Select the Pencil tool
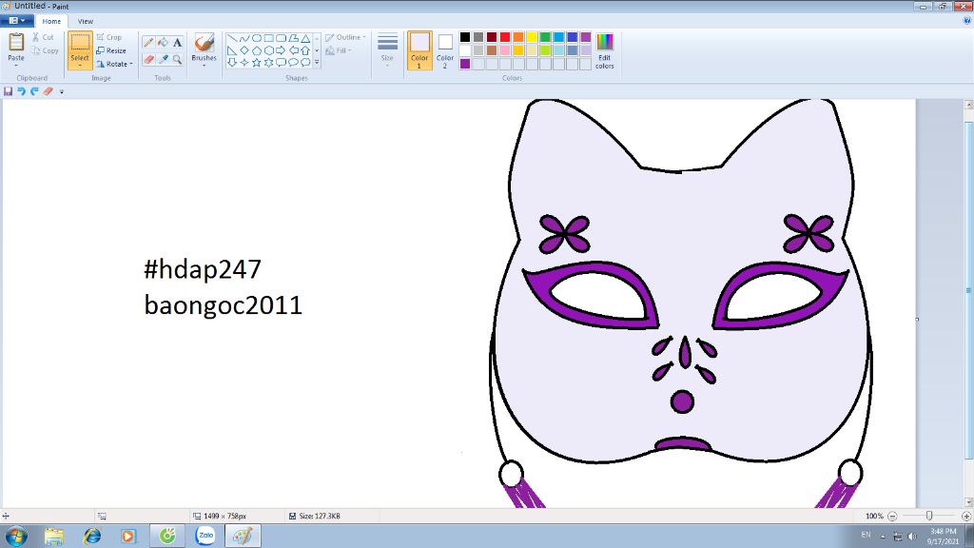Viewport: 974px width, 548px height. tap(148, 42)
